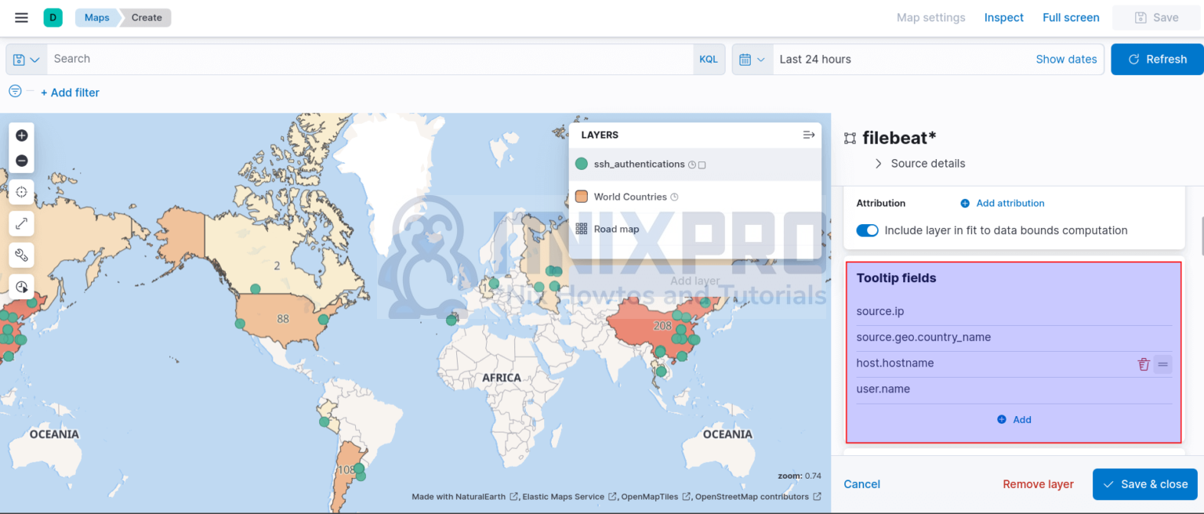Collapse the LAYERS panel via its header icon

808,134
